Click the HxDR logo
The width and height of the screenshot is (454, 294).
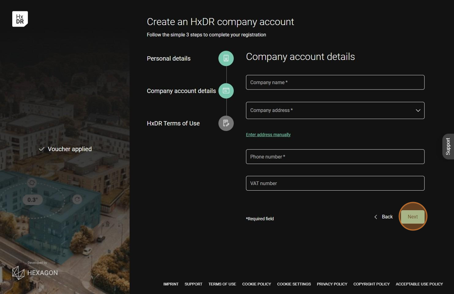[x=20, y=19]
